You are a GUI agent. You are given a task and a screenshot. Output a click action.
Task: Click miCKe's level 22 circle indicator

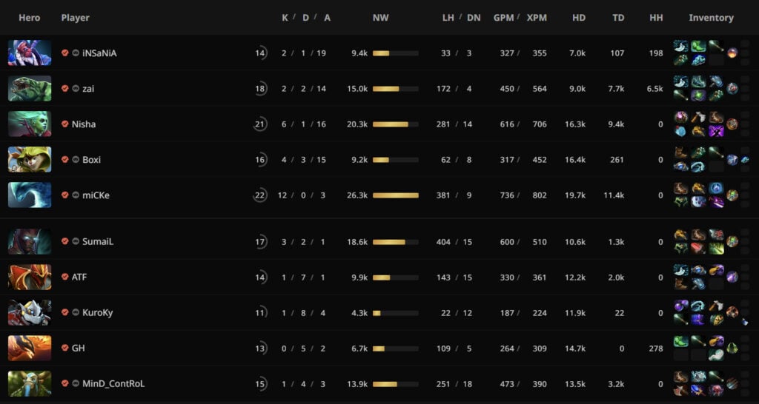(260, 195)
